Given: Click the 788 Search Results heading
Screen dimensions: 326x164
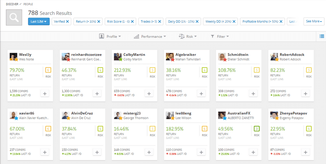Looking at the screenshot, I should [50, 13].
